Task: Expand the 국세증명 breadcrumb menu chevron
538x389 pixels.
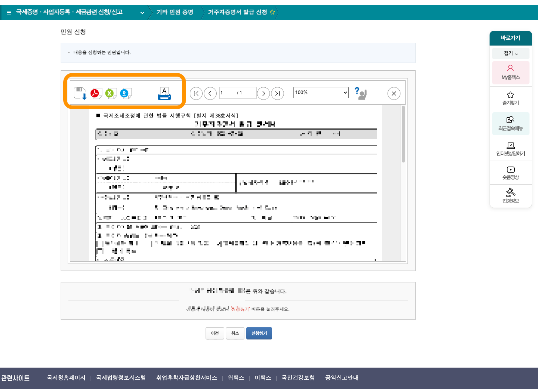Action: [142, 12]
